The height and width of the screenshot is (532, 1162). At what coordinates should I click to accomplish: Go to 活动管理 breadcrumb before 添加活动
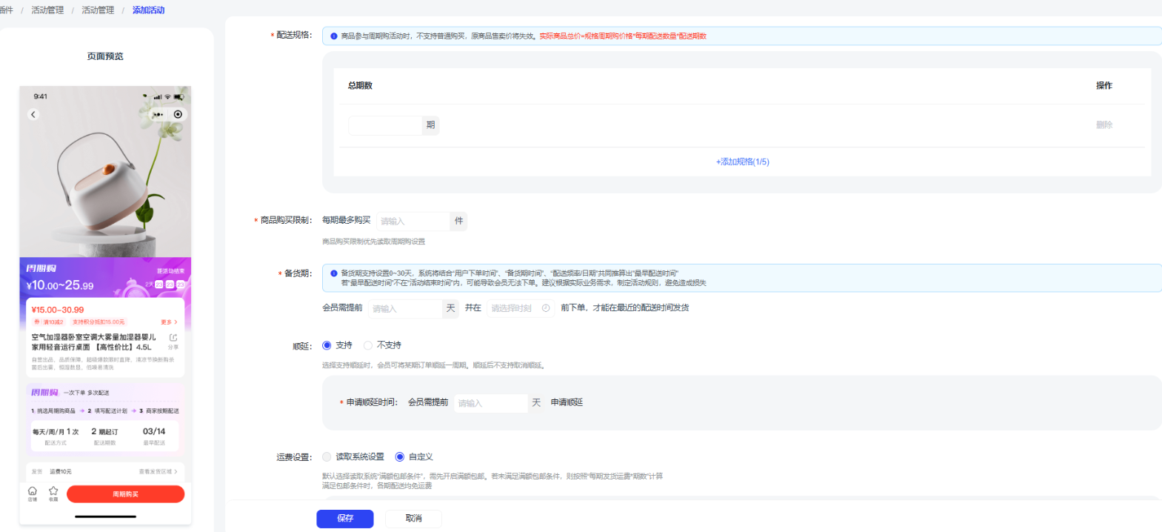[98, 10]
